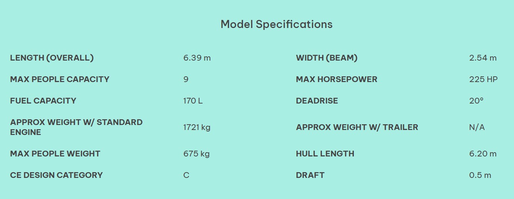Click the LENGTH (OVERALL) label
This screenshot has height=199, width=514.
(x=52, y=58)
